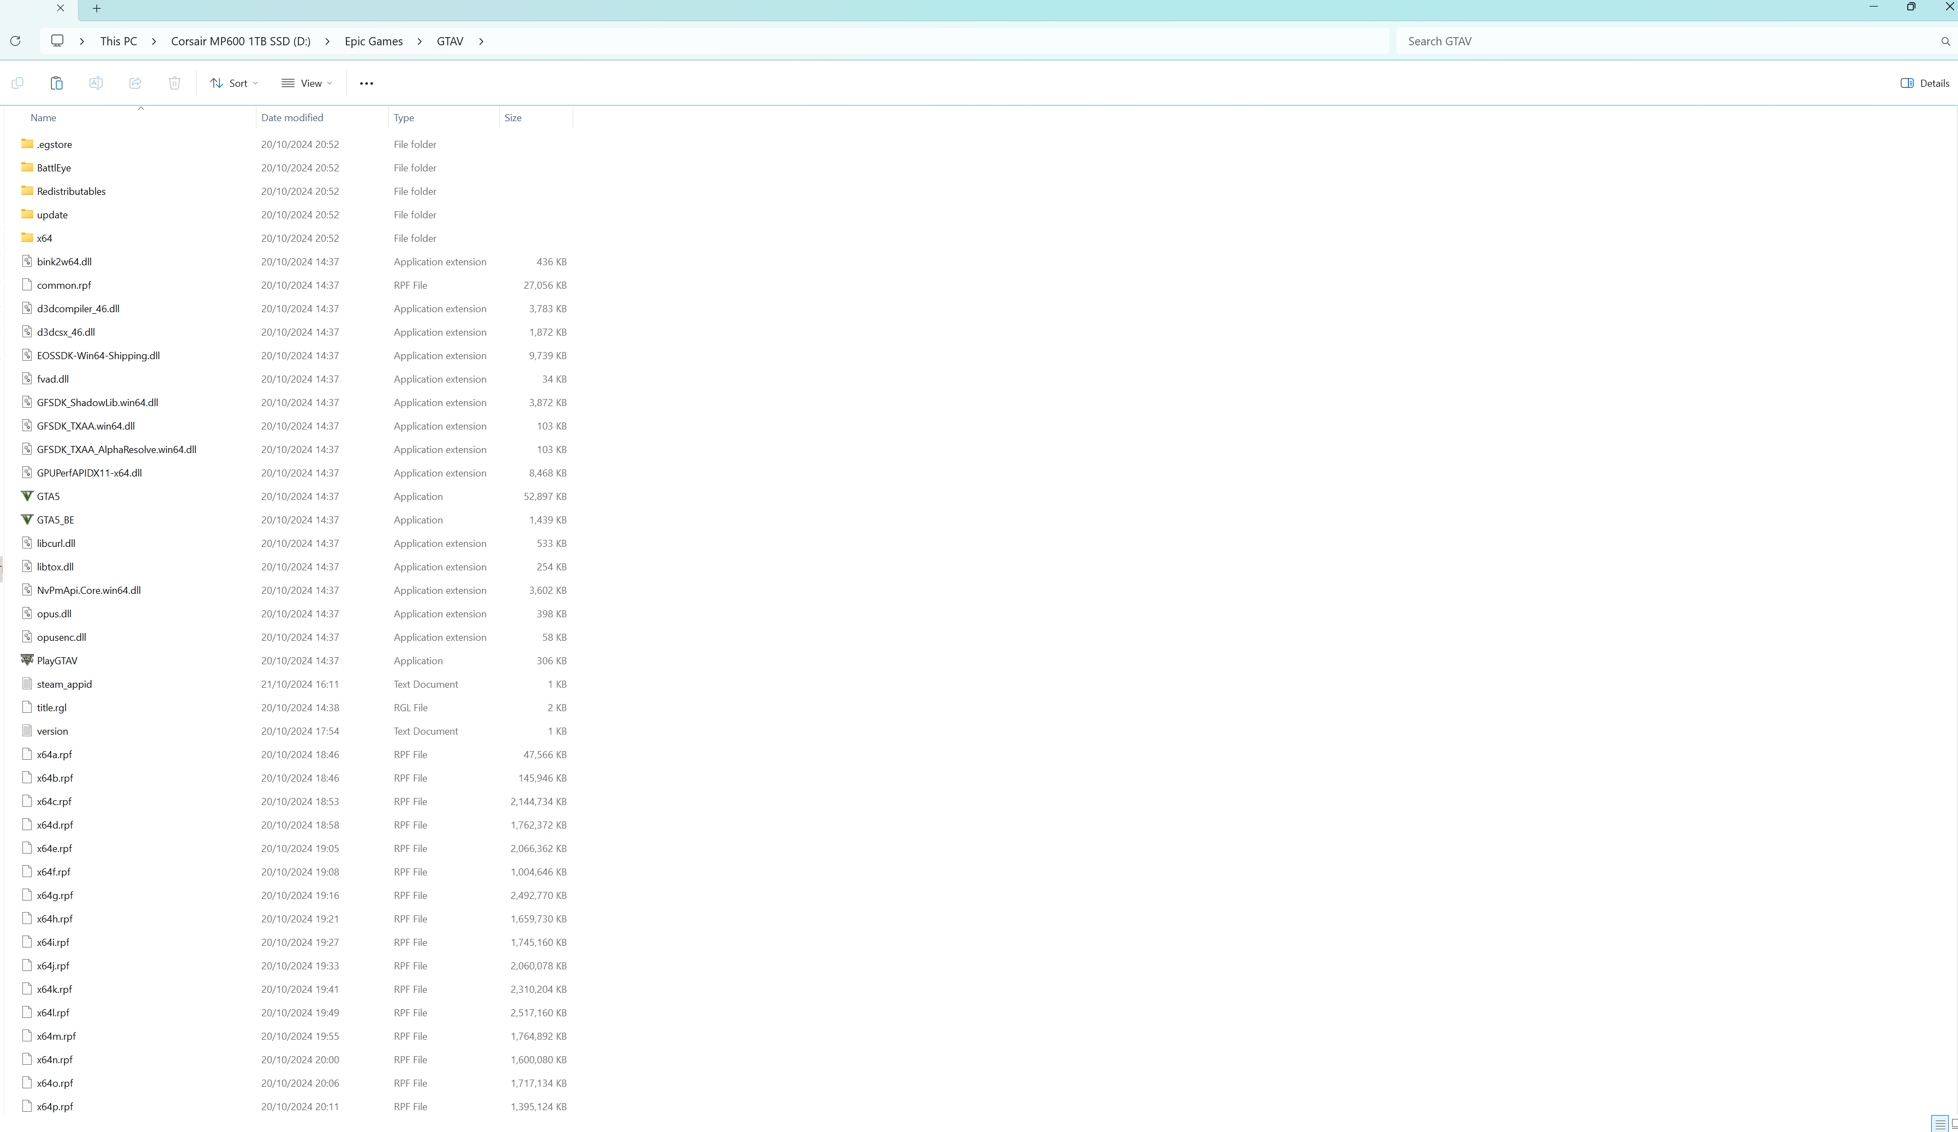Click the Share icon
The height and width of the screenshot is (1132, 1958).
click(x=135, y=83)
